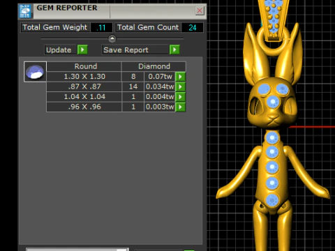Viewport: 335px width, 251px height.
Task: Click the green arrow beside Save Report
Action: tap(174, 50)
